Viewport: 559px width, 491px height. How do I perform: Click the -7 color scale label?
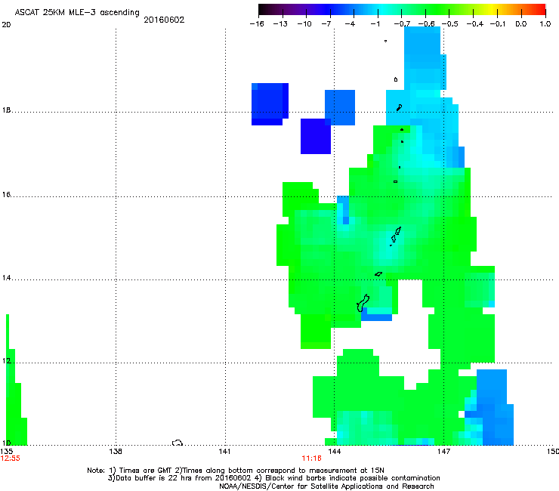pos(326,24)
